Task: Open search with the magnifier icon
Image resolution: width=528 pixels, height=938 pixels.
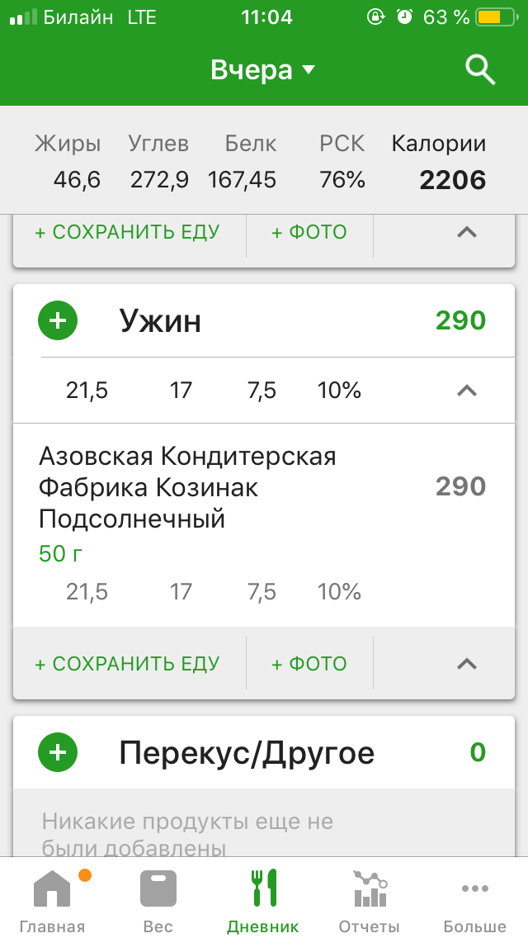Action: coord(479,69)
